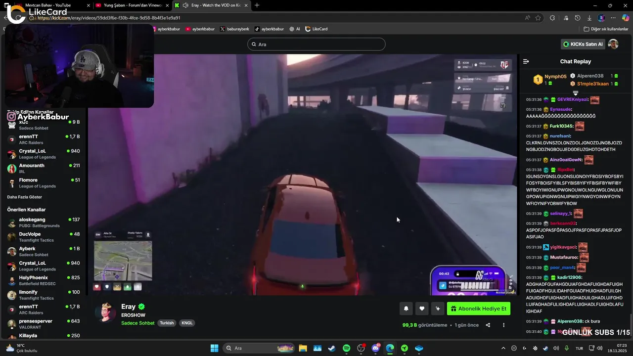The image size is (633, 356).
Task: Open Discord from the taskbar
Action: pos(375,348)
